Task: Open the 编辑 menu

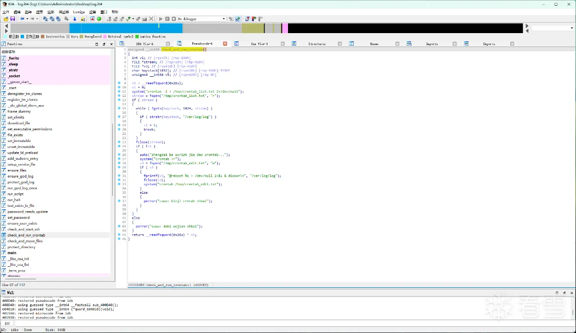Action: 17,12
